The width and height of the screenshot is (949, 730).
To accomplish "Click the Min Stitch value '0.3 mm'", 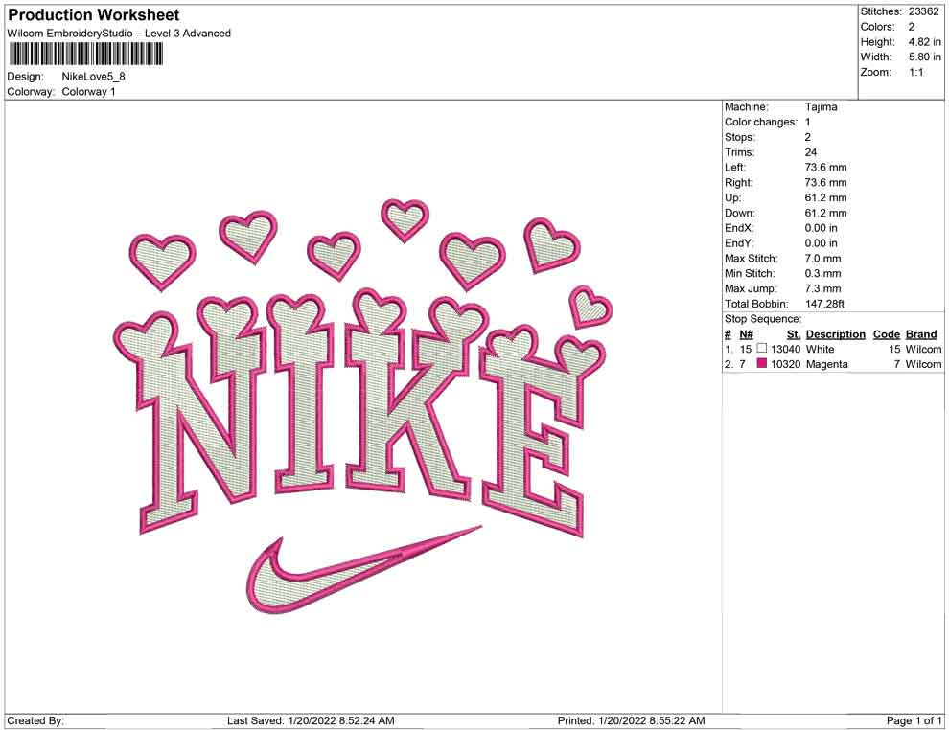I will [822, 273].
